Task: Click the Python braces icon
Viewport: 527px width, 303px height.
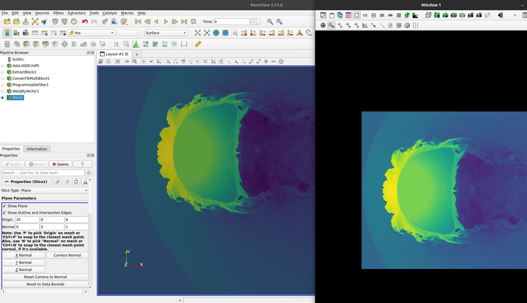Action: tap(184, 44)
